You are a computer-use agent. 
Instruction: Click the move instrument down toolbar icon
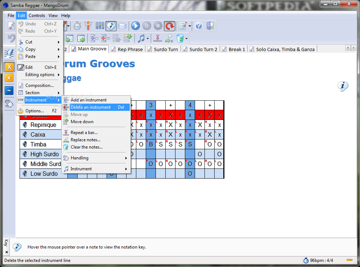128,38
